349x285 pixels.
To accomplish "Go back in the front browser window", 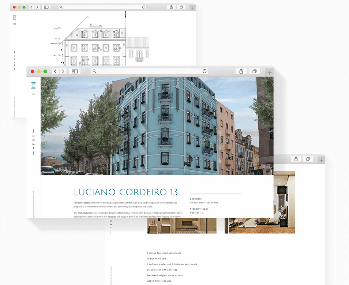I will (55, 71).
